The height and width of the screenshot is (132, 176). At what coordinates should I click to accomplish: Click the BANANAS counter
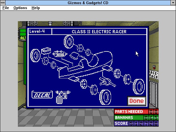[136, 117]
